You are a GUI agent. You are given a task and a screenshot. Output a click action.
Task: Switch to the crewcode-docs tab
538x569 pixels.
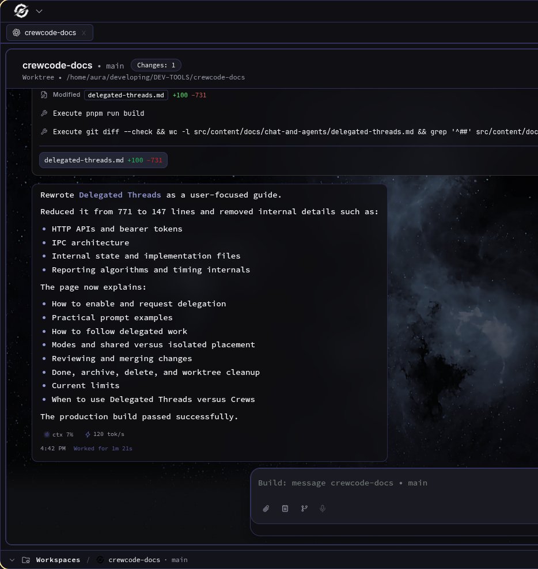(50, 33)
